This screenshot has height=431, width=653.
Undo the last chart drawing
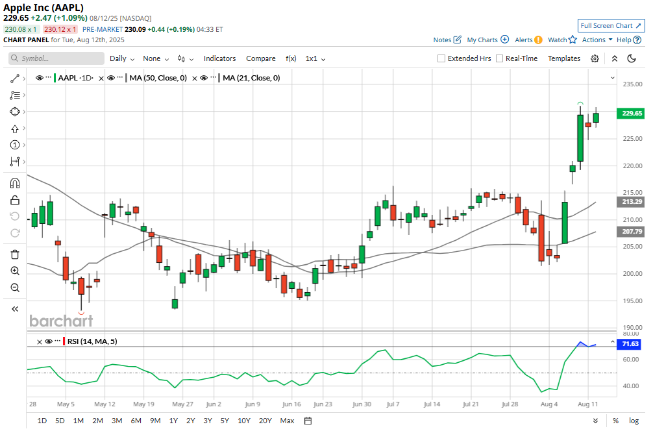point(15,216)
